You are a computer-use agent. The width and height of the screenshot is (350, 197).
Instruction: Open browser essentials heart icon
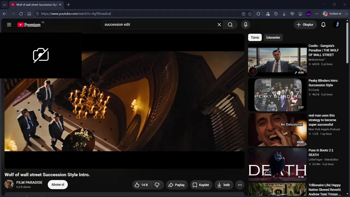tap(292, 14)
